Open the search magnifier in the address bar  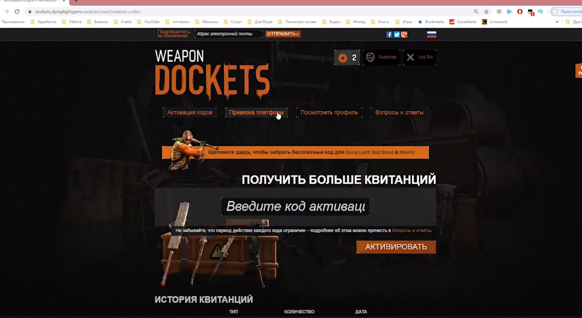pyautogui.click(x=476, y=11)
